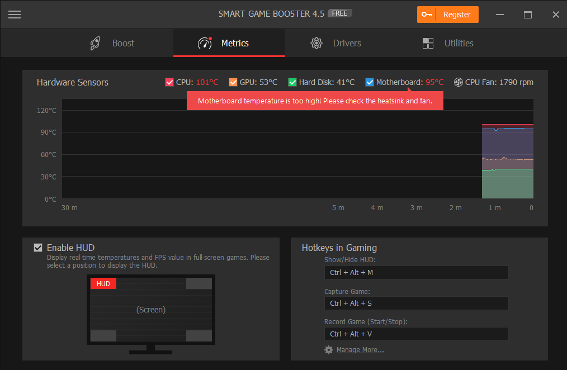Click the Drivers gear icon
The height and width of the screenshot is (370, 567).
316,44
